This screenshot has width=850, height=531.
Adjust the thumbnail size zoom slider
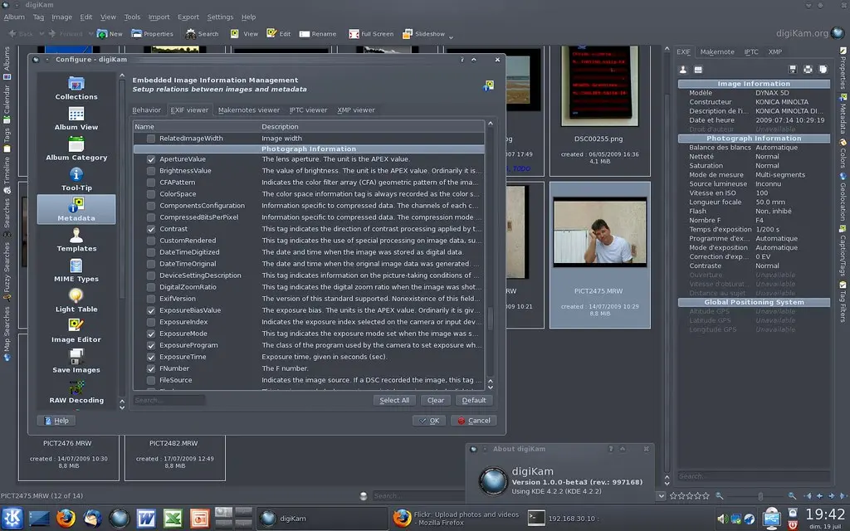click(760, 496)
